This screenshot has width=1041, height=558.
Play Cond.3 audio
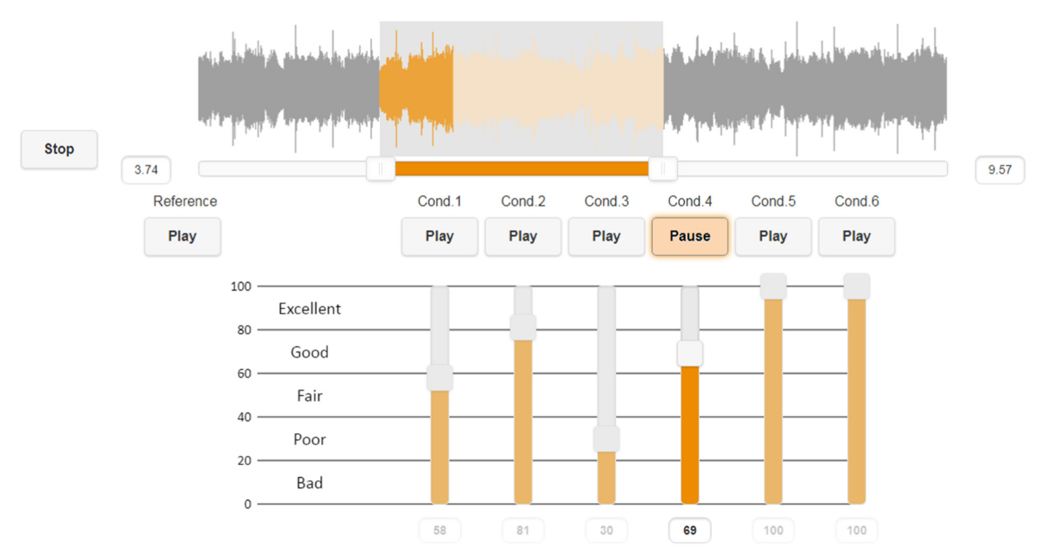coord(606,236)
